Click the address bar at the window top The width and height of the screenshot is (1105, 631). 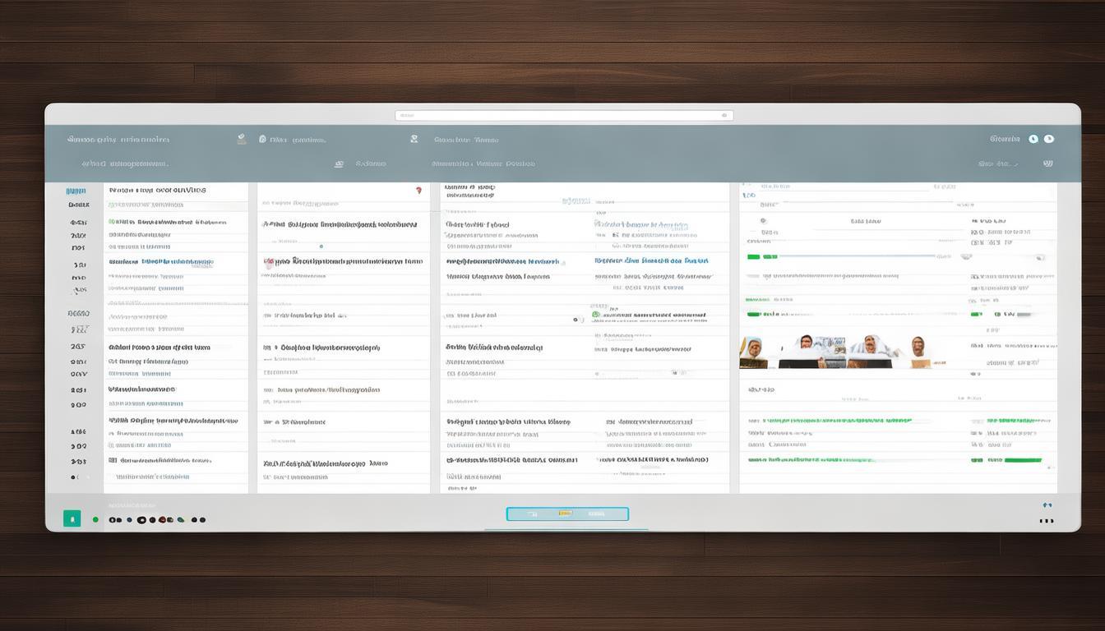pyautogui.click(x=563, y=116)
